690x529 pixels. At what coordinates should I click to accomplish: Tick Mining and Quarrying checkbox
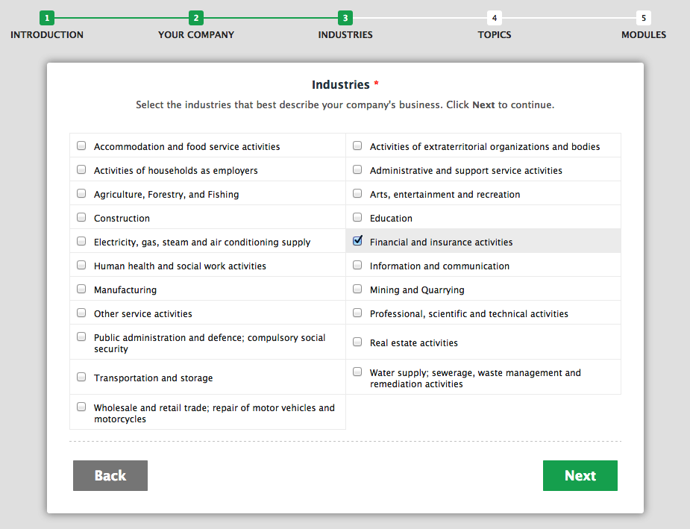pyautogui.click(x=357, y=289)
